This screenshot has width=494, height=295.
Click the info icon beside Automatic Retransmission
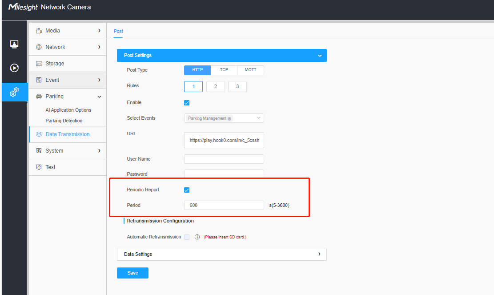point(197,237)
